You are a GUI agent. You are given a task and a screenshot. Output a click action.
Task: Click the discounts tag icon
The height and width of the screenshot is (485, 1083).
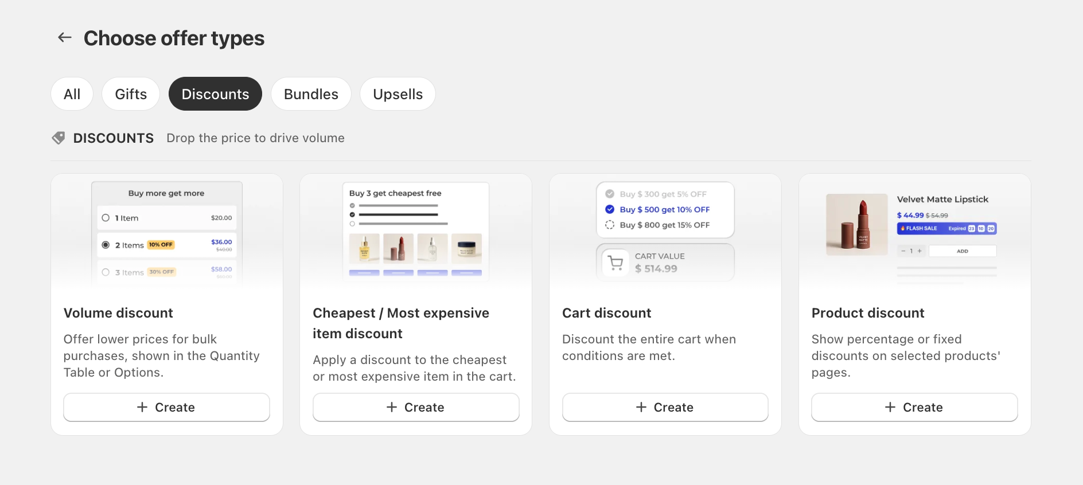[x=59, y=138]
